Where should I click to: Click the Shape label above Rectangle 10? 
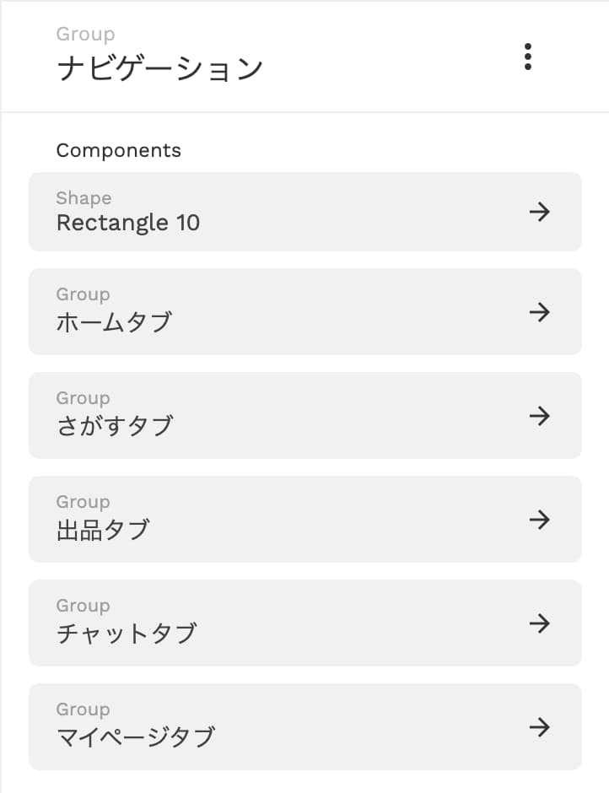click(84, 198)
